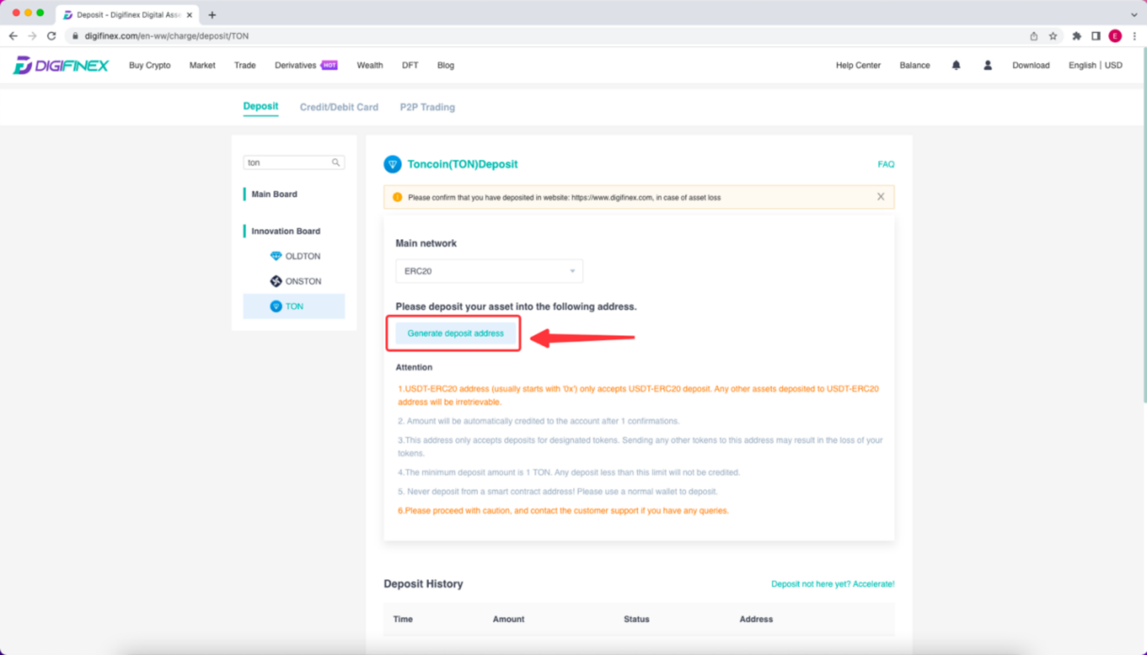This screenshot has width=1147, height=655.
Task: Click the OLDTON diamond coin icon
Action: point(276,256)
